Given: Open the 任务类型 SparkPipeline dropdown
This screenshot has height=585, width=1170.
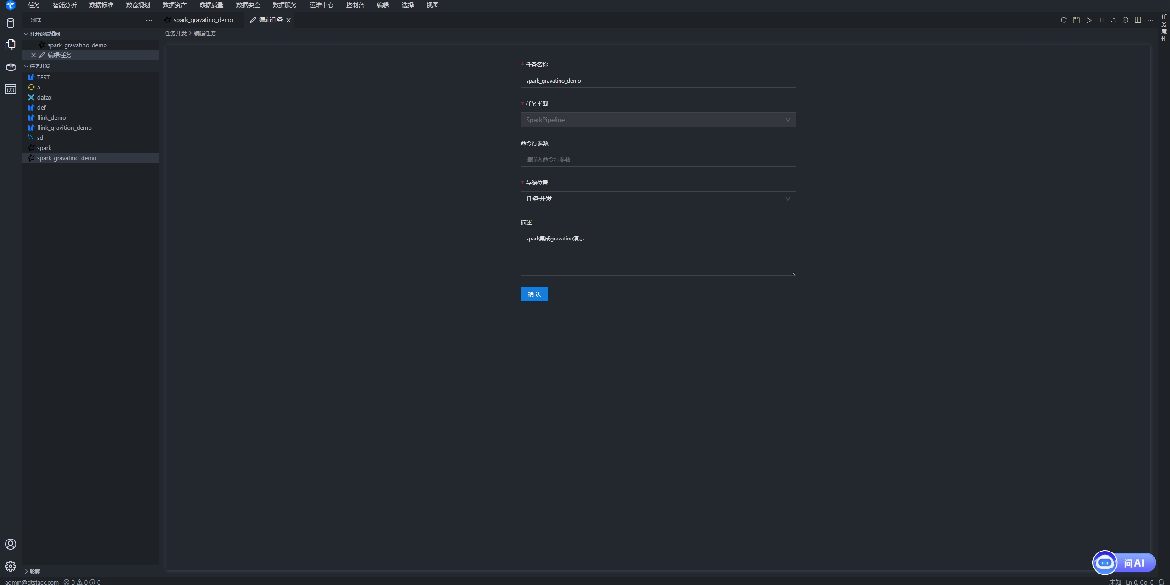Looking at the screenshot, I should click(x=658, y=120).
